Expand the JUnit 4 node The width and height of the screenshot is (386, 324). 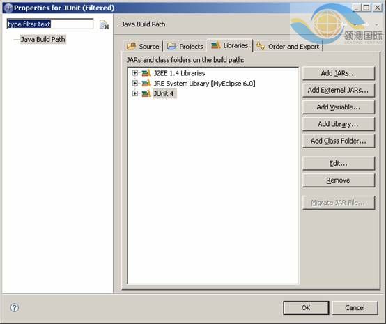coord(134,93)
